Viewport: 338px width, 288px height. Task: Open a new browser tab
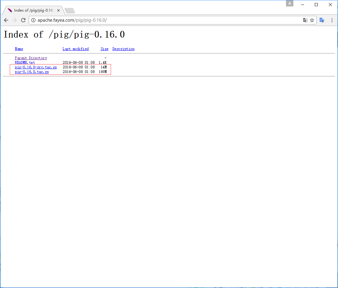pos(70,11)
